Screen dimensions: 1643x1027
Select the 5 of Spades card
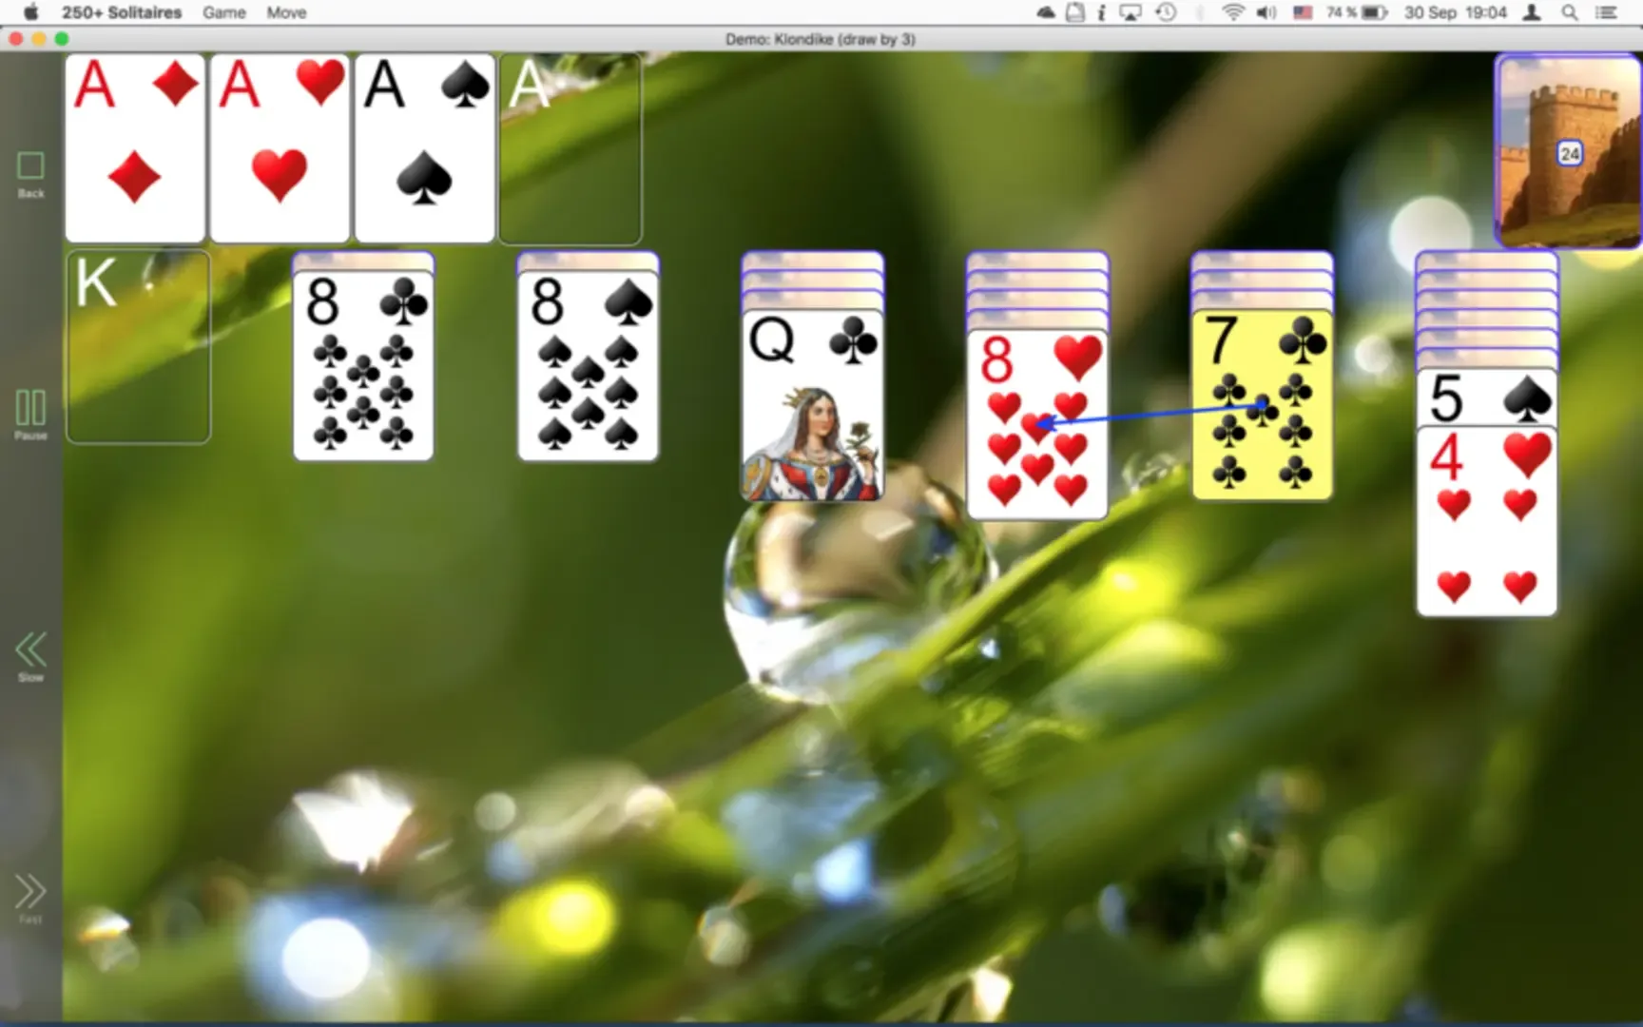1485,398
